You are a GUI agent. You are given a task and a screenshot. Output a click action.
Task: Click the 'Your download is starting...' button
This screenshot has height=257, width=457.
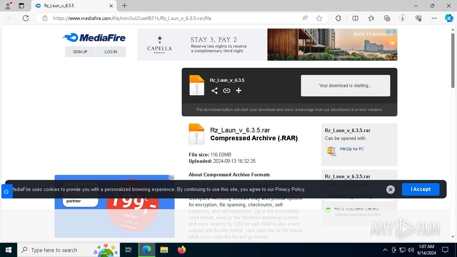point(346,86)
